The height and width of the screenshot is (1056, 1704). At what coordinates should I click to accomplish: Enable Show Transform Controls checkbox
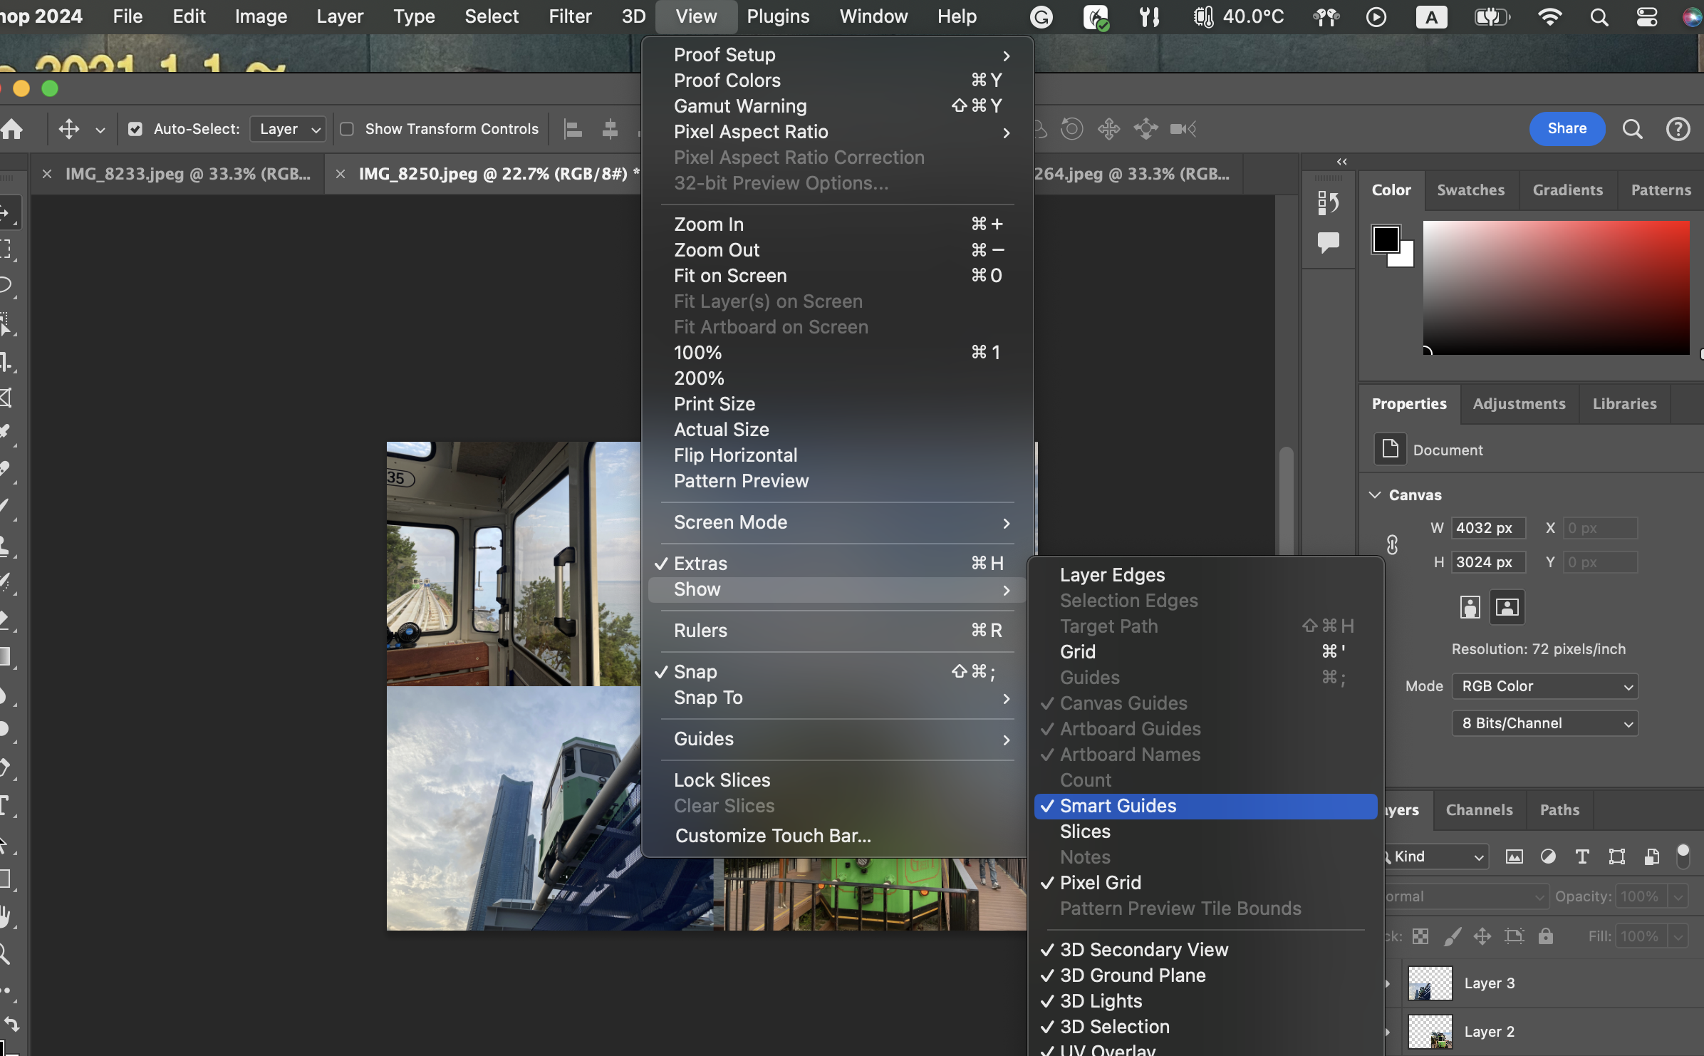pyautogui.click(x=347, y=129)
